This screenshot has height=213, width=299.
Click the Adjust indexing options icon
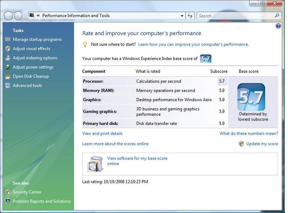click(x=8, y=58)
